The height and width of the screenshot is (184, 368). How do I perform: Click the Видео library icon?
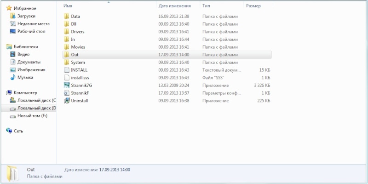pos(13,54)
